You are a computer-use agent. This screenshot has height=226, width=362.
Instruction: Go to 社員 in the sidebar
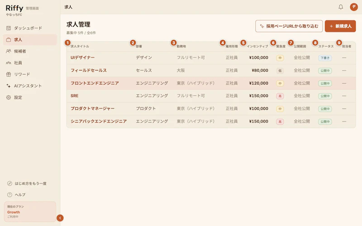pos(30,63)
